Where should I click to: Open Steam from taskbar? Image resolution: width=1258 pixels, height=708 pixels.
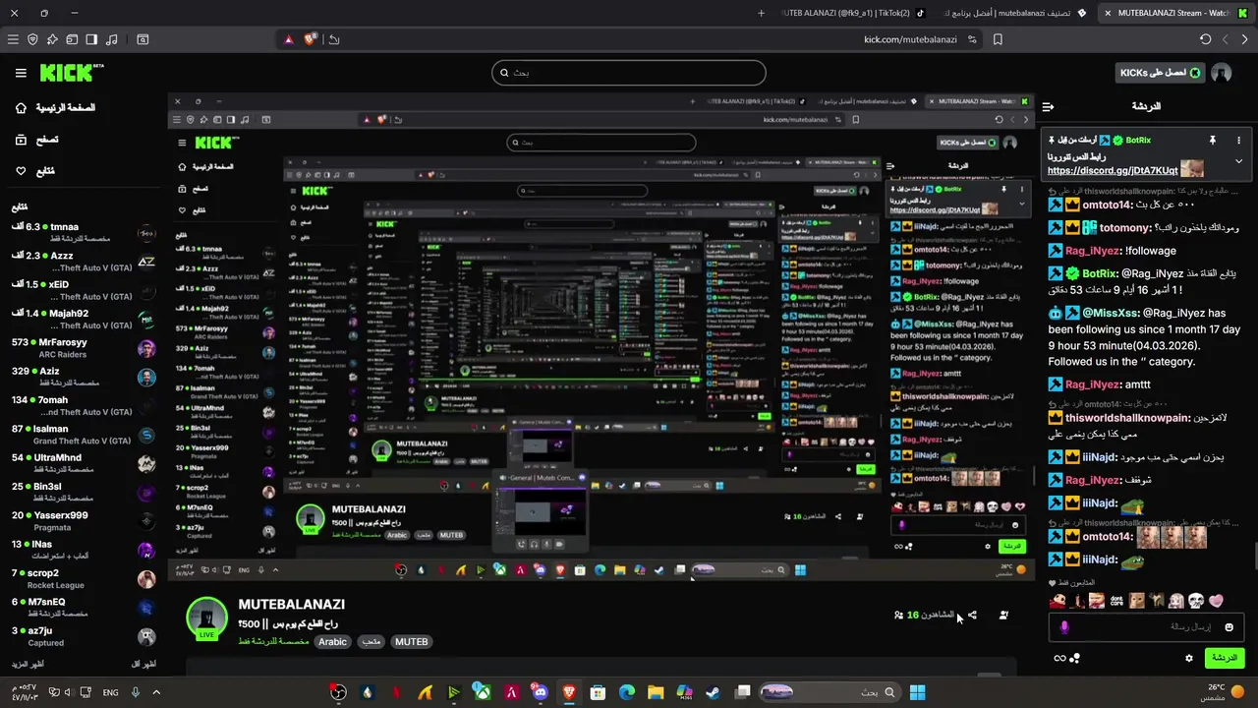click(714, 692)
